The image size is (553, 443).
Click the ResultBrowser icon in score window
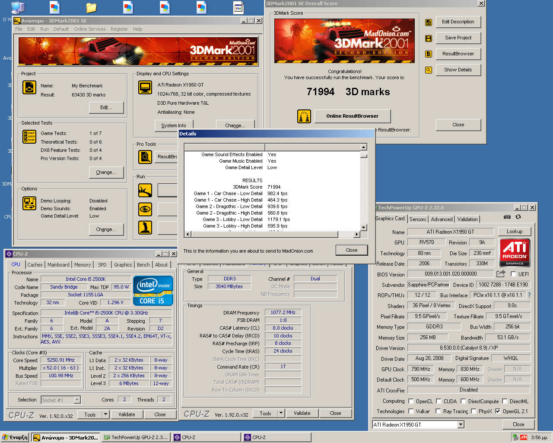click(x=429, y=54)
